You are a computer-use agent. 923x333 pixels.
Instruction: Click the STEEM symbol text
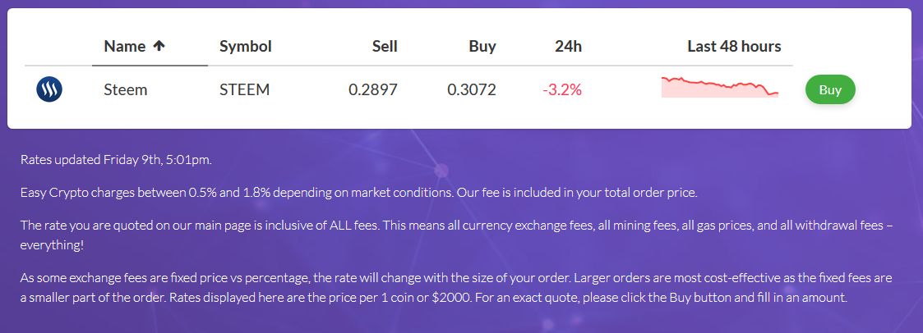(244, 90)
